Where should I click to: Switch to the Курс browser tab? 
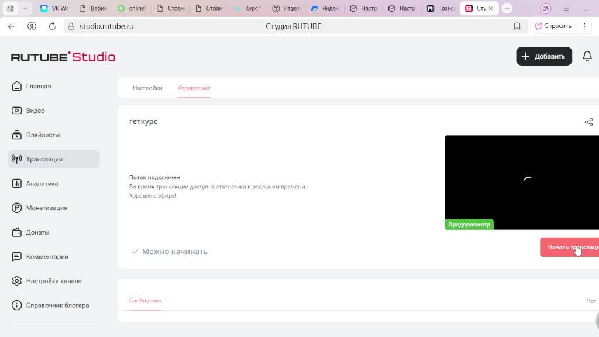coord(247,8)
